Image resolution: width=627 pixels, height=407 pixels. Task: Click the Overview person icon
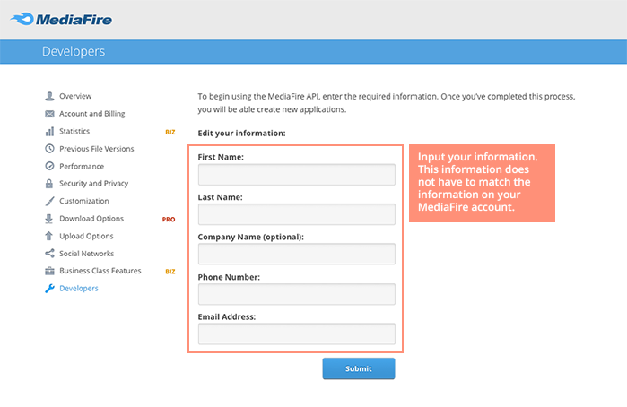click(x=50, y=96)
